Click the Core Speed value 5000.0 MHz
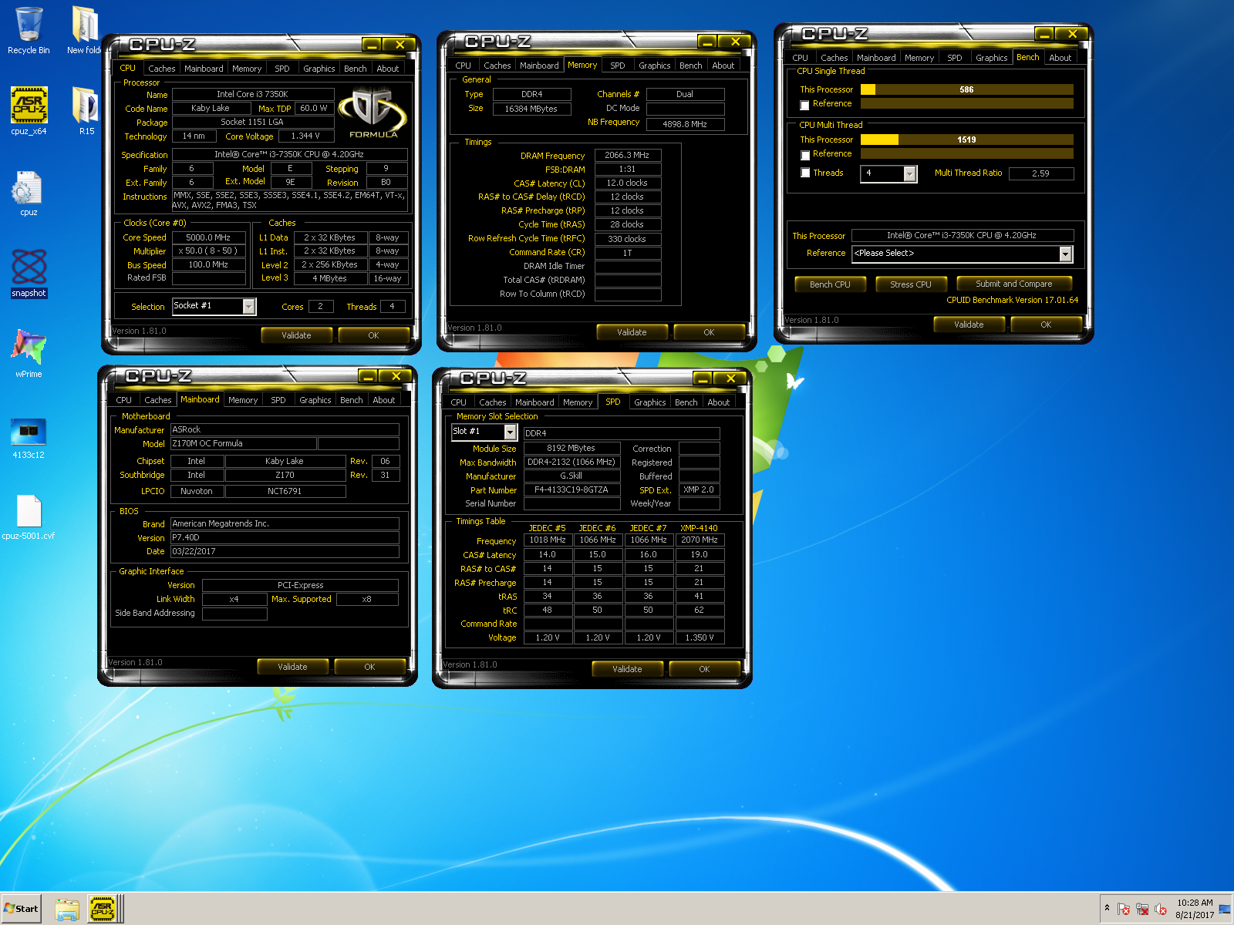The image size is (1234, 925). click(208, 237)
